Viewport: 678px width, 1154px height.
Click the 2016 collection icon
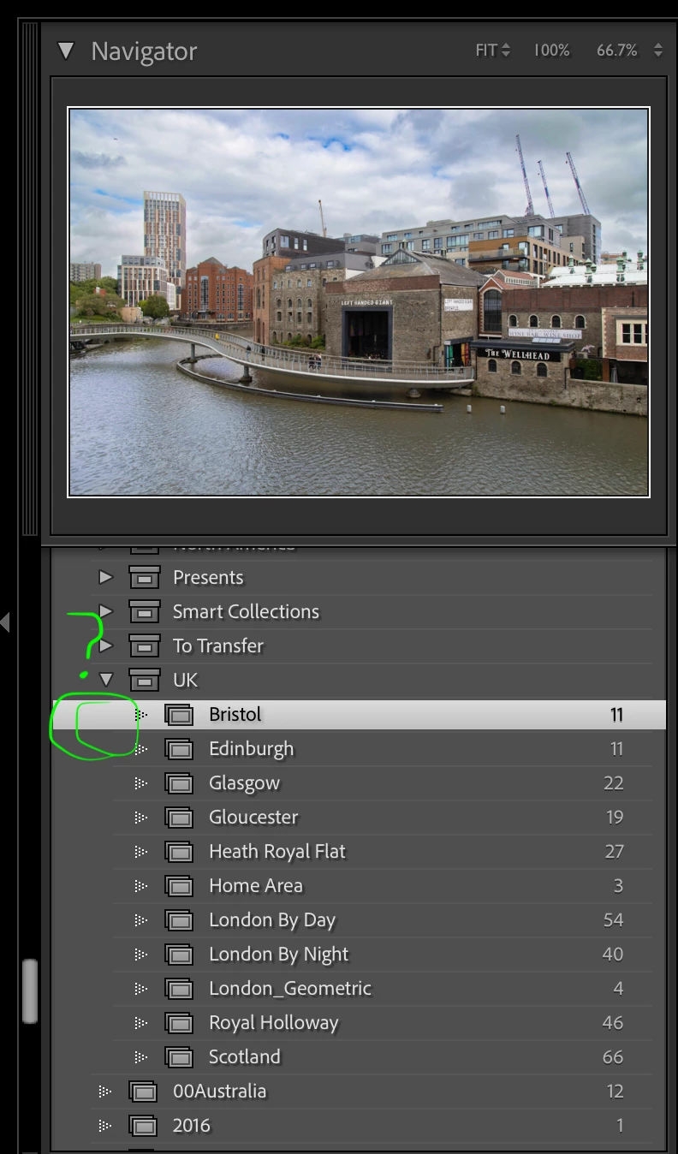coord(144,1126)
